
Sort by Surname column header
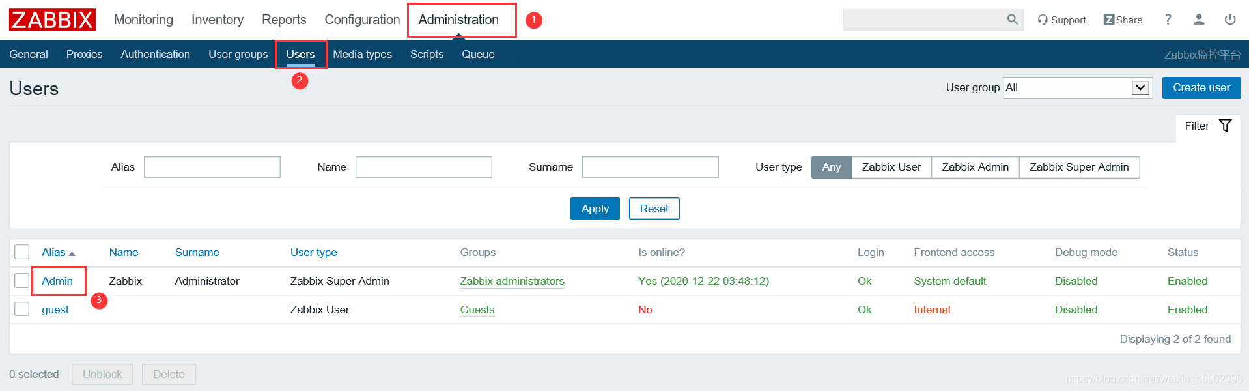[197, 252]
